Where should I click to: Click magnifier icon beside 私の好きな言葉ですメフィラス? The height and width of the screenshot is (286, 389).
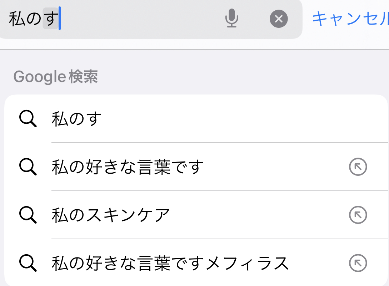(28, 263)
